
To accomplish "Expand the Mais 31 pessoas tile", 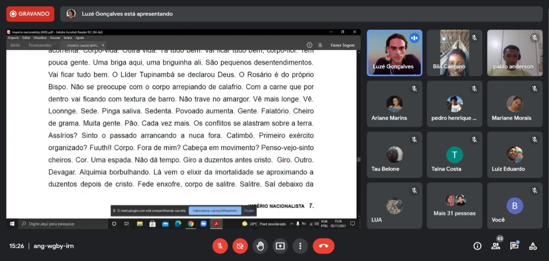I will 454,205.
